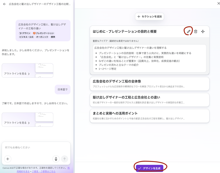Image resolution: width=220 pixels, height=173 pixels.
Task: Expand the 広告会社のデザイン工程の全体像 section
Action: tap(149, 83)
